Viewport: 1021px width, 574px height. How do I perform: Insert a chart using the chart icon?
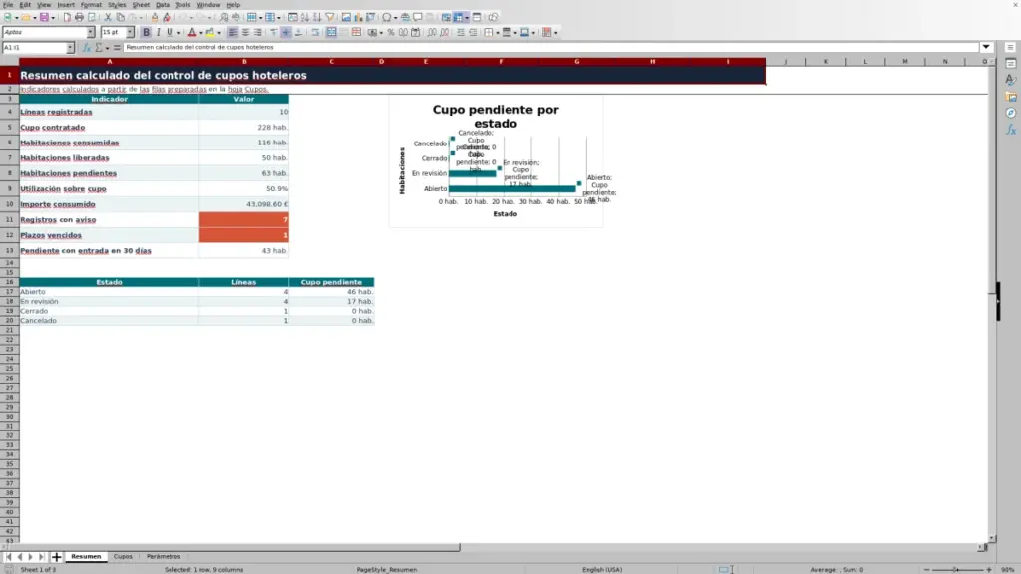click(x=358, y=18)
